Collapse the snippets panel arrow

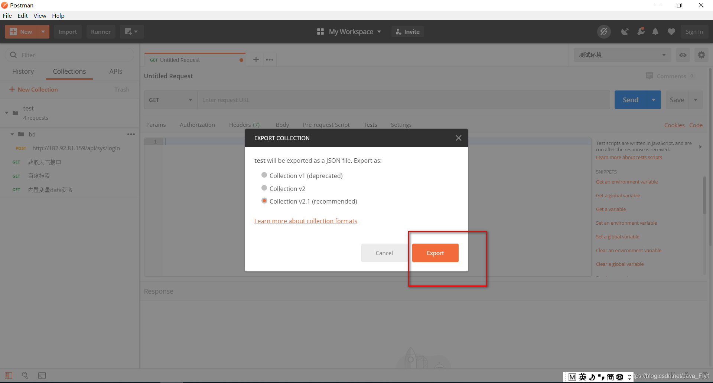coord(700,147)
